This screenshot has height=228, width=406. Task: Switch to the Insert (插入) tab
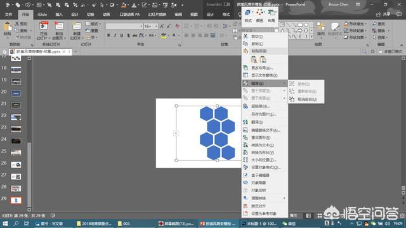click(59, 15)
